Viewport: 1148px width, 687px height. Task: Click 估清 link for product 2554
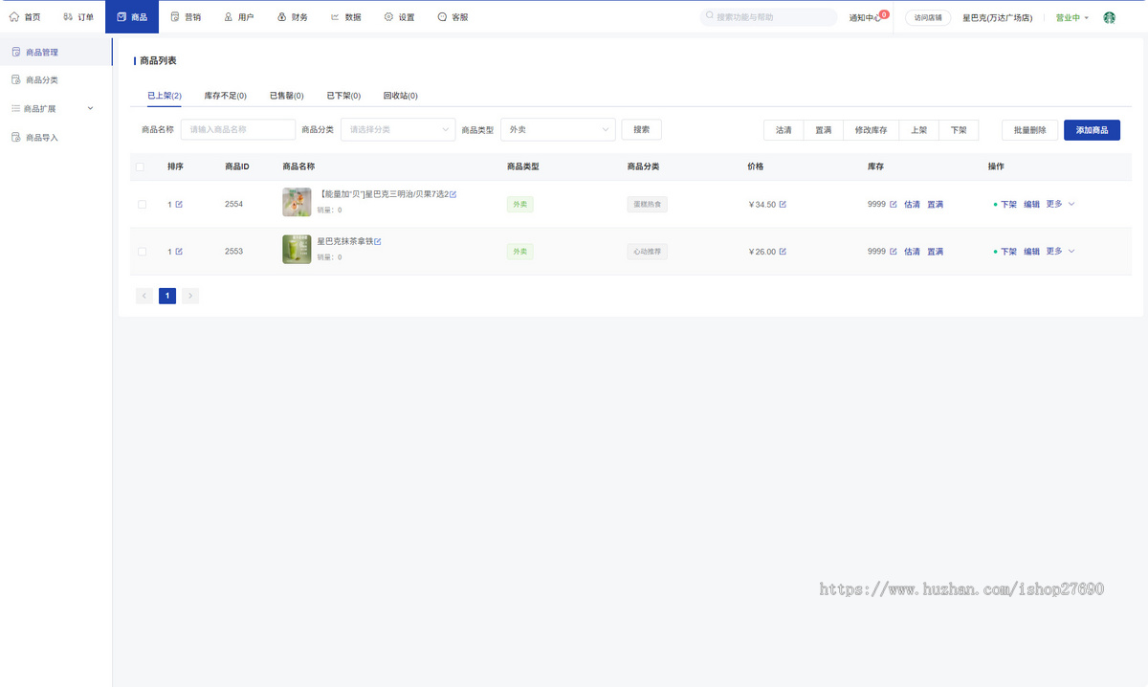point(912,204)
